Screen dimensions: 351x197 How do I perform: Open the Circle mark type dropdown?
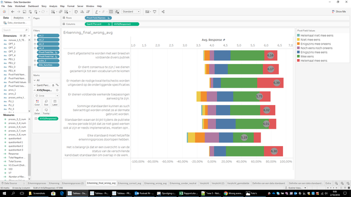tap(46, 96)
